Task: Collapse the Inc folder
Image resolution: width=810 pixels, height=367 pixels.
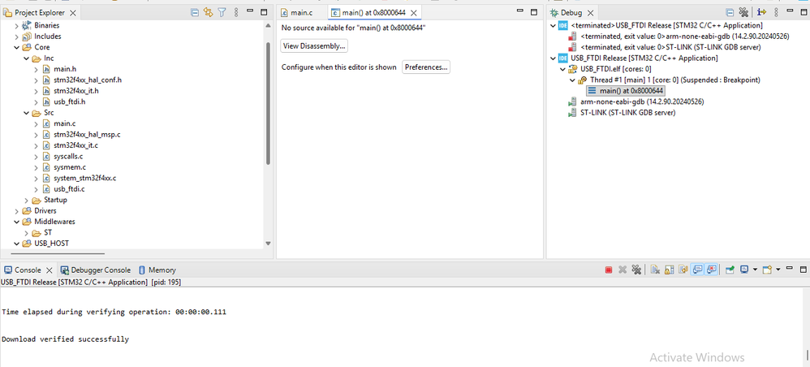Action: pos(26,58)
